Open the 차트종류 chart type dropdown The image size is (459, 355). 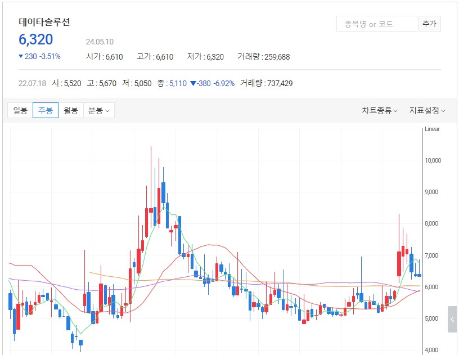(380, 111)
